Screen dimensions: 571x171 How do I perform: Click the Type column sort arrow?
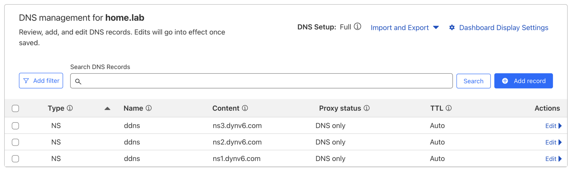pos(107,109)
